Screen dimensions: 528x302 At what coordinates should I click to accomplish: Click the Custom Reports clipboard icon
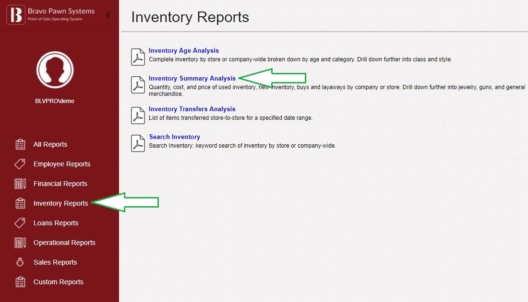tap(20, 282)
